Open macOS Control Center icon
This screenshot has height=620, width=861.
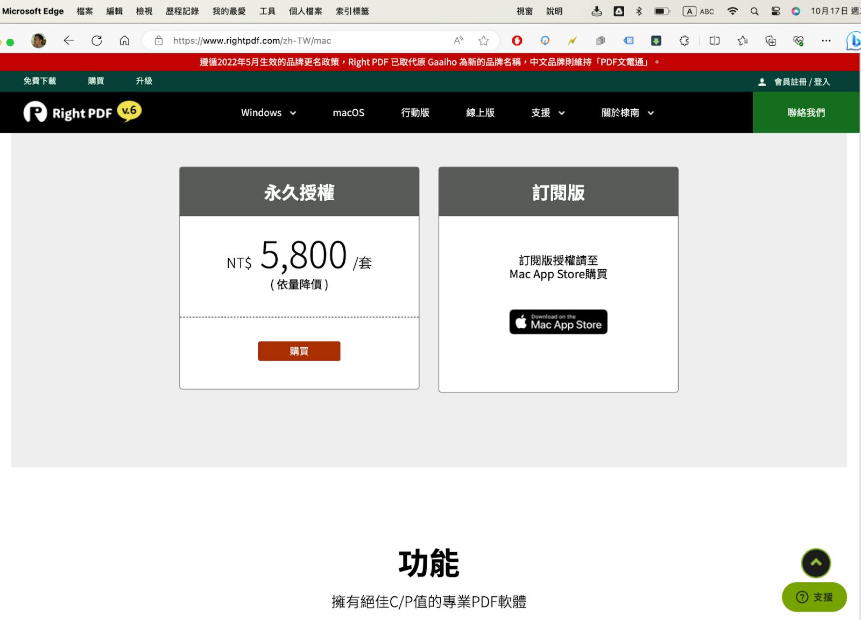pos(775,11)
